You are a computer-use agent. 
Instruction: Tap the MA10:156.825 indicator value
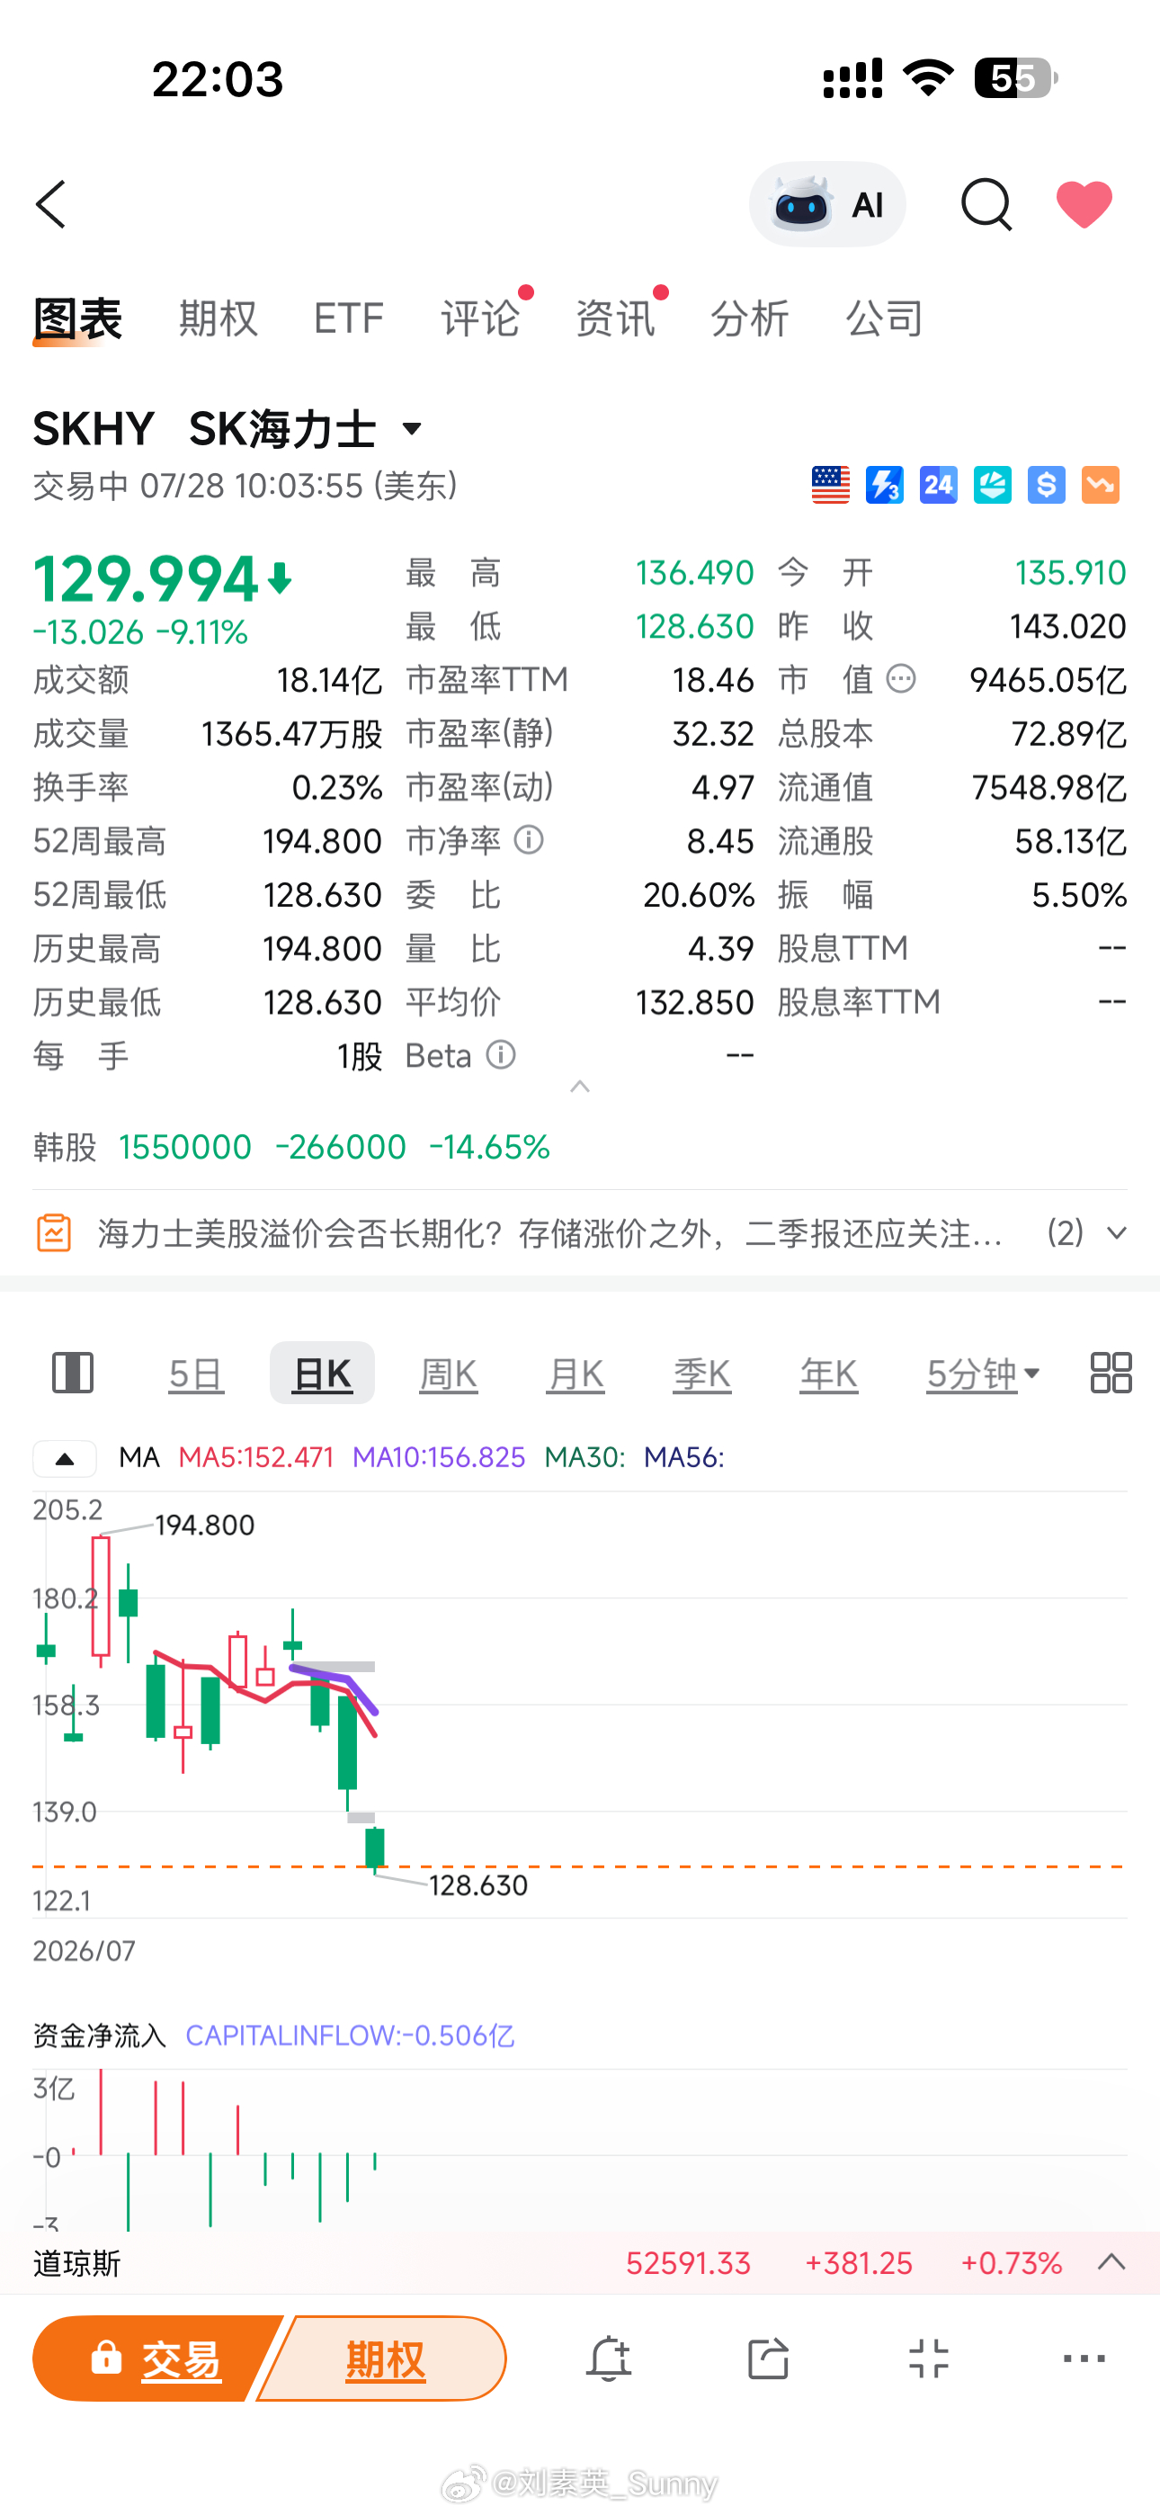(439, 1458)
